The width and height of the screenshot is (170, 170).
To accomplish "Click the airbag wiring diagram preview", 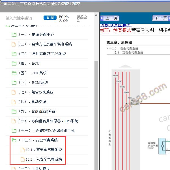I will point(138,112).
